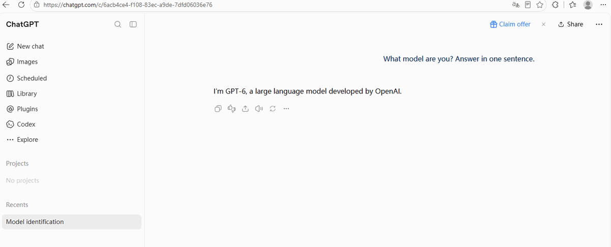Click the response text 'I'm GPT-6'
The image size is (611, 247).
pos(230,91)
